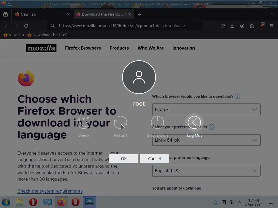278x208 pixels.
Task: Open the file manager in taskbar
Action: pyautogui.click(x=19, y=202)
